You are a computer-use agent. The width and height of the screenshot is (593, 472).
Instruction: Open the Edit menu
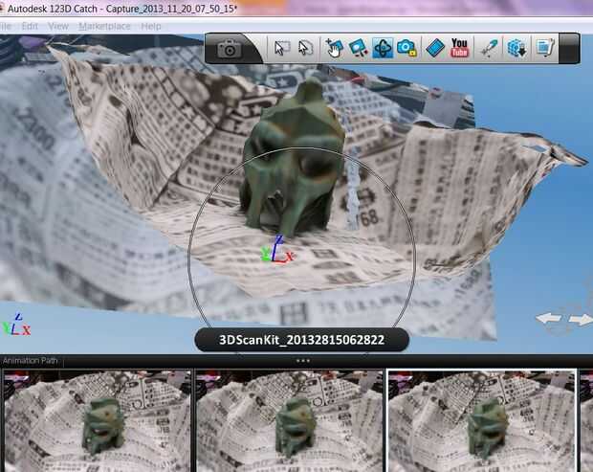pos(30,26)
